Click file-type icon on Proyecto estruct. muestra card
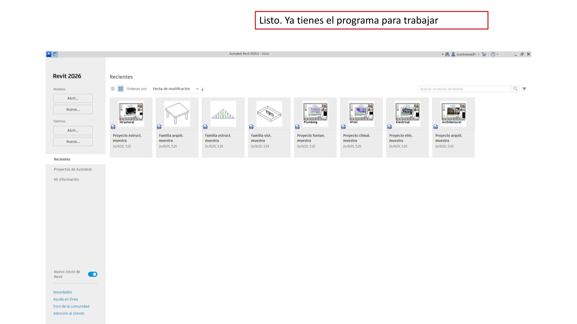 (113, 127)
